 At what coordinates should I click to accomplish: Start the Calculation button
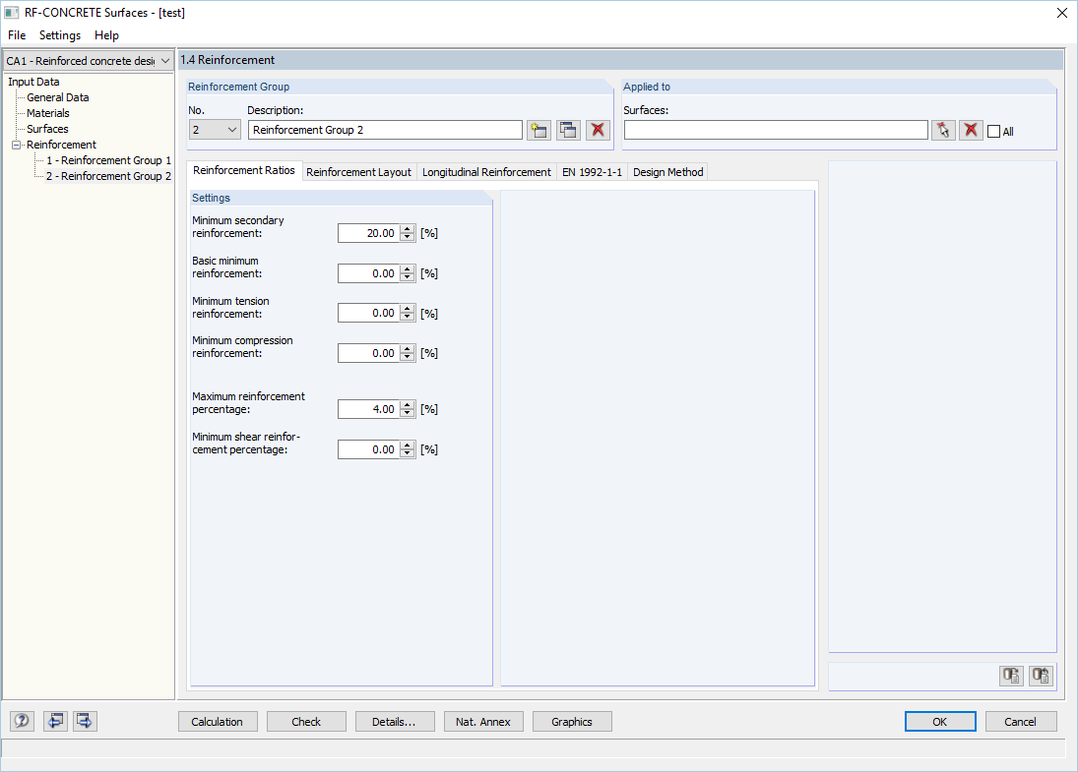point(218,722)
